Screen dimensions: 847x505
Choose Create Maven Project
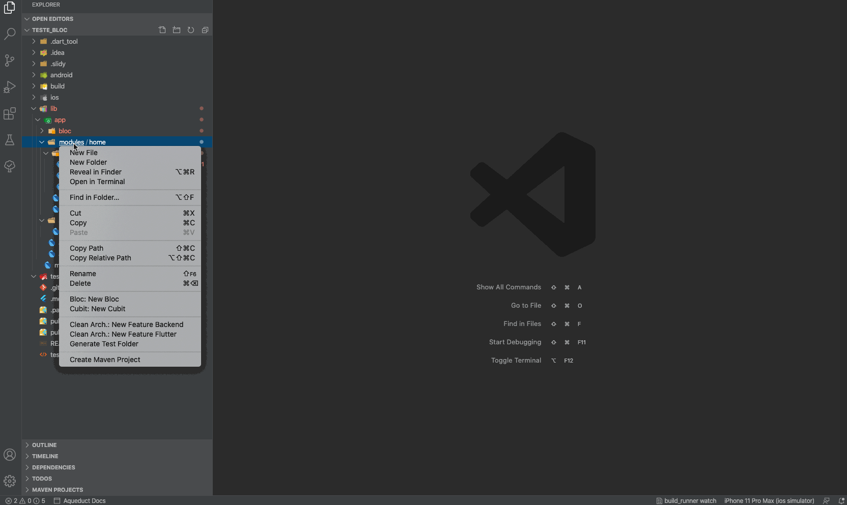click(x=130, y=360)
